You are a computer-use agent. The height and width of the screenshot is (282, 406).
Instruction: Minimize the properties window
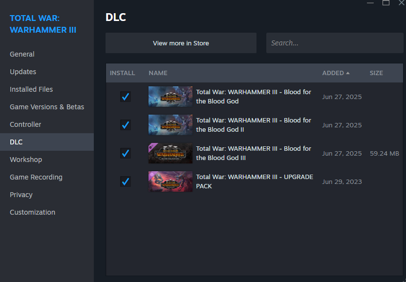(x=370, y=2)
